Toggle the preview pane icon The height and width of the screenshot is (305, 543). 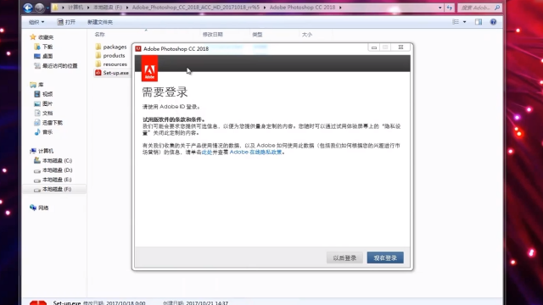[479, 22]
